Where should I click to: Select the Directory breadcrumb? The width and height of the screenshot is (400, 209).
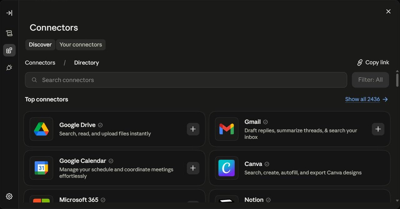coord(87,63)
